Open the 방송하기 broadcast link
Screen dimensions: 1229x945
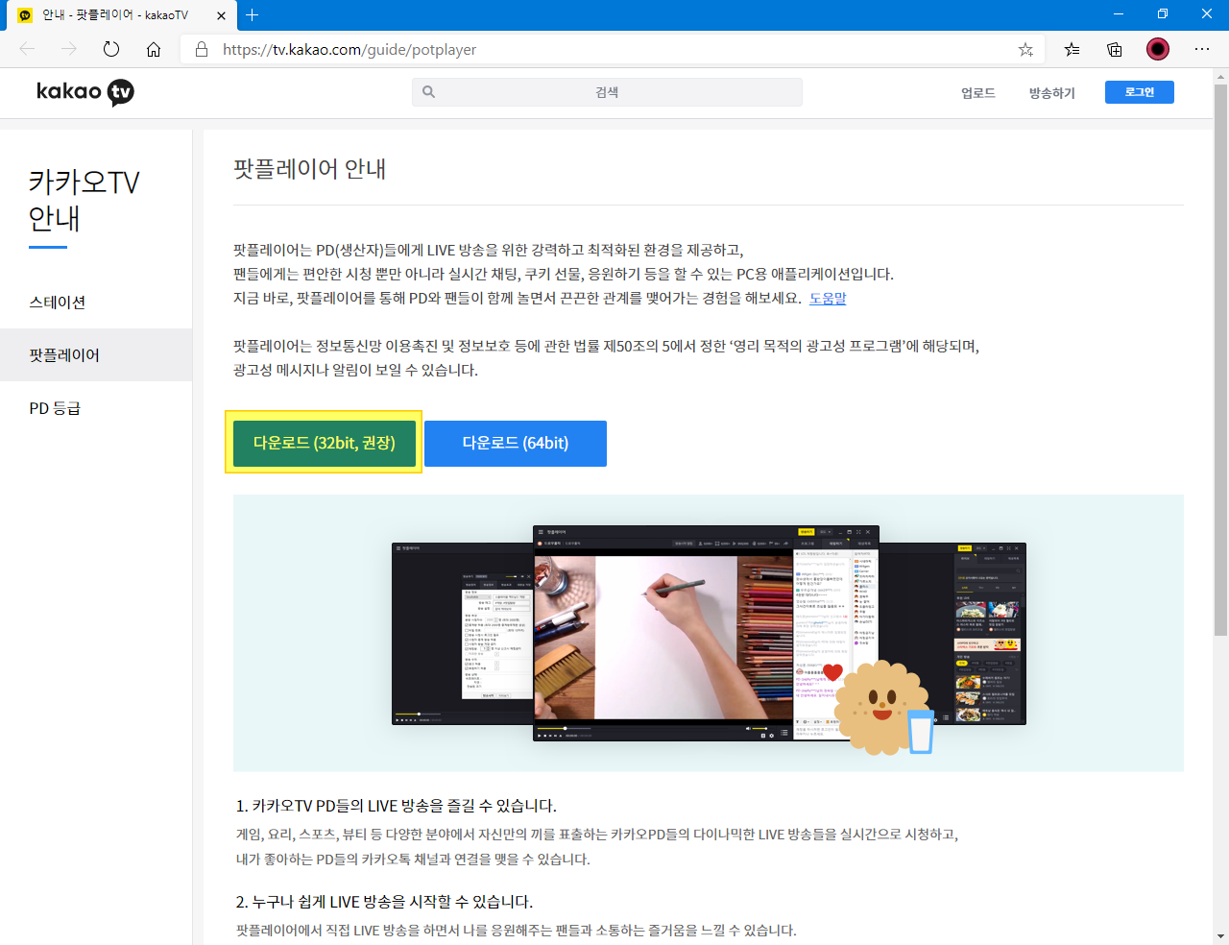(1052, 93)
